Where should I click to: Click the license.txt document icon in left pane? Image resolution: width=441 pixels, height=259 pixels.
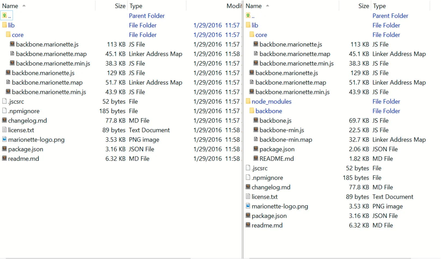point(4,130)
